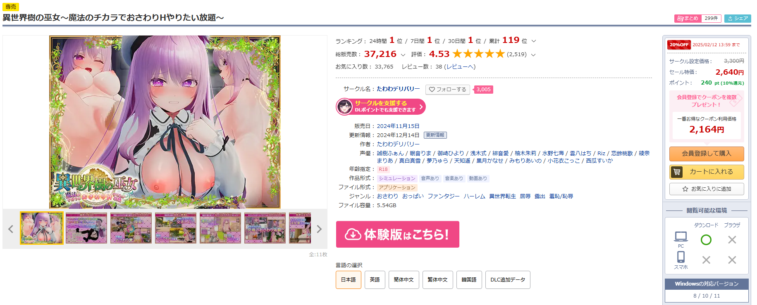
Task: Open the DLC追加データ tab
Action: point(508,280)
